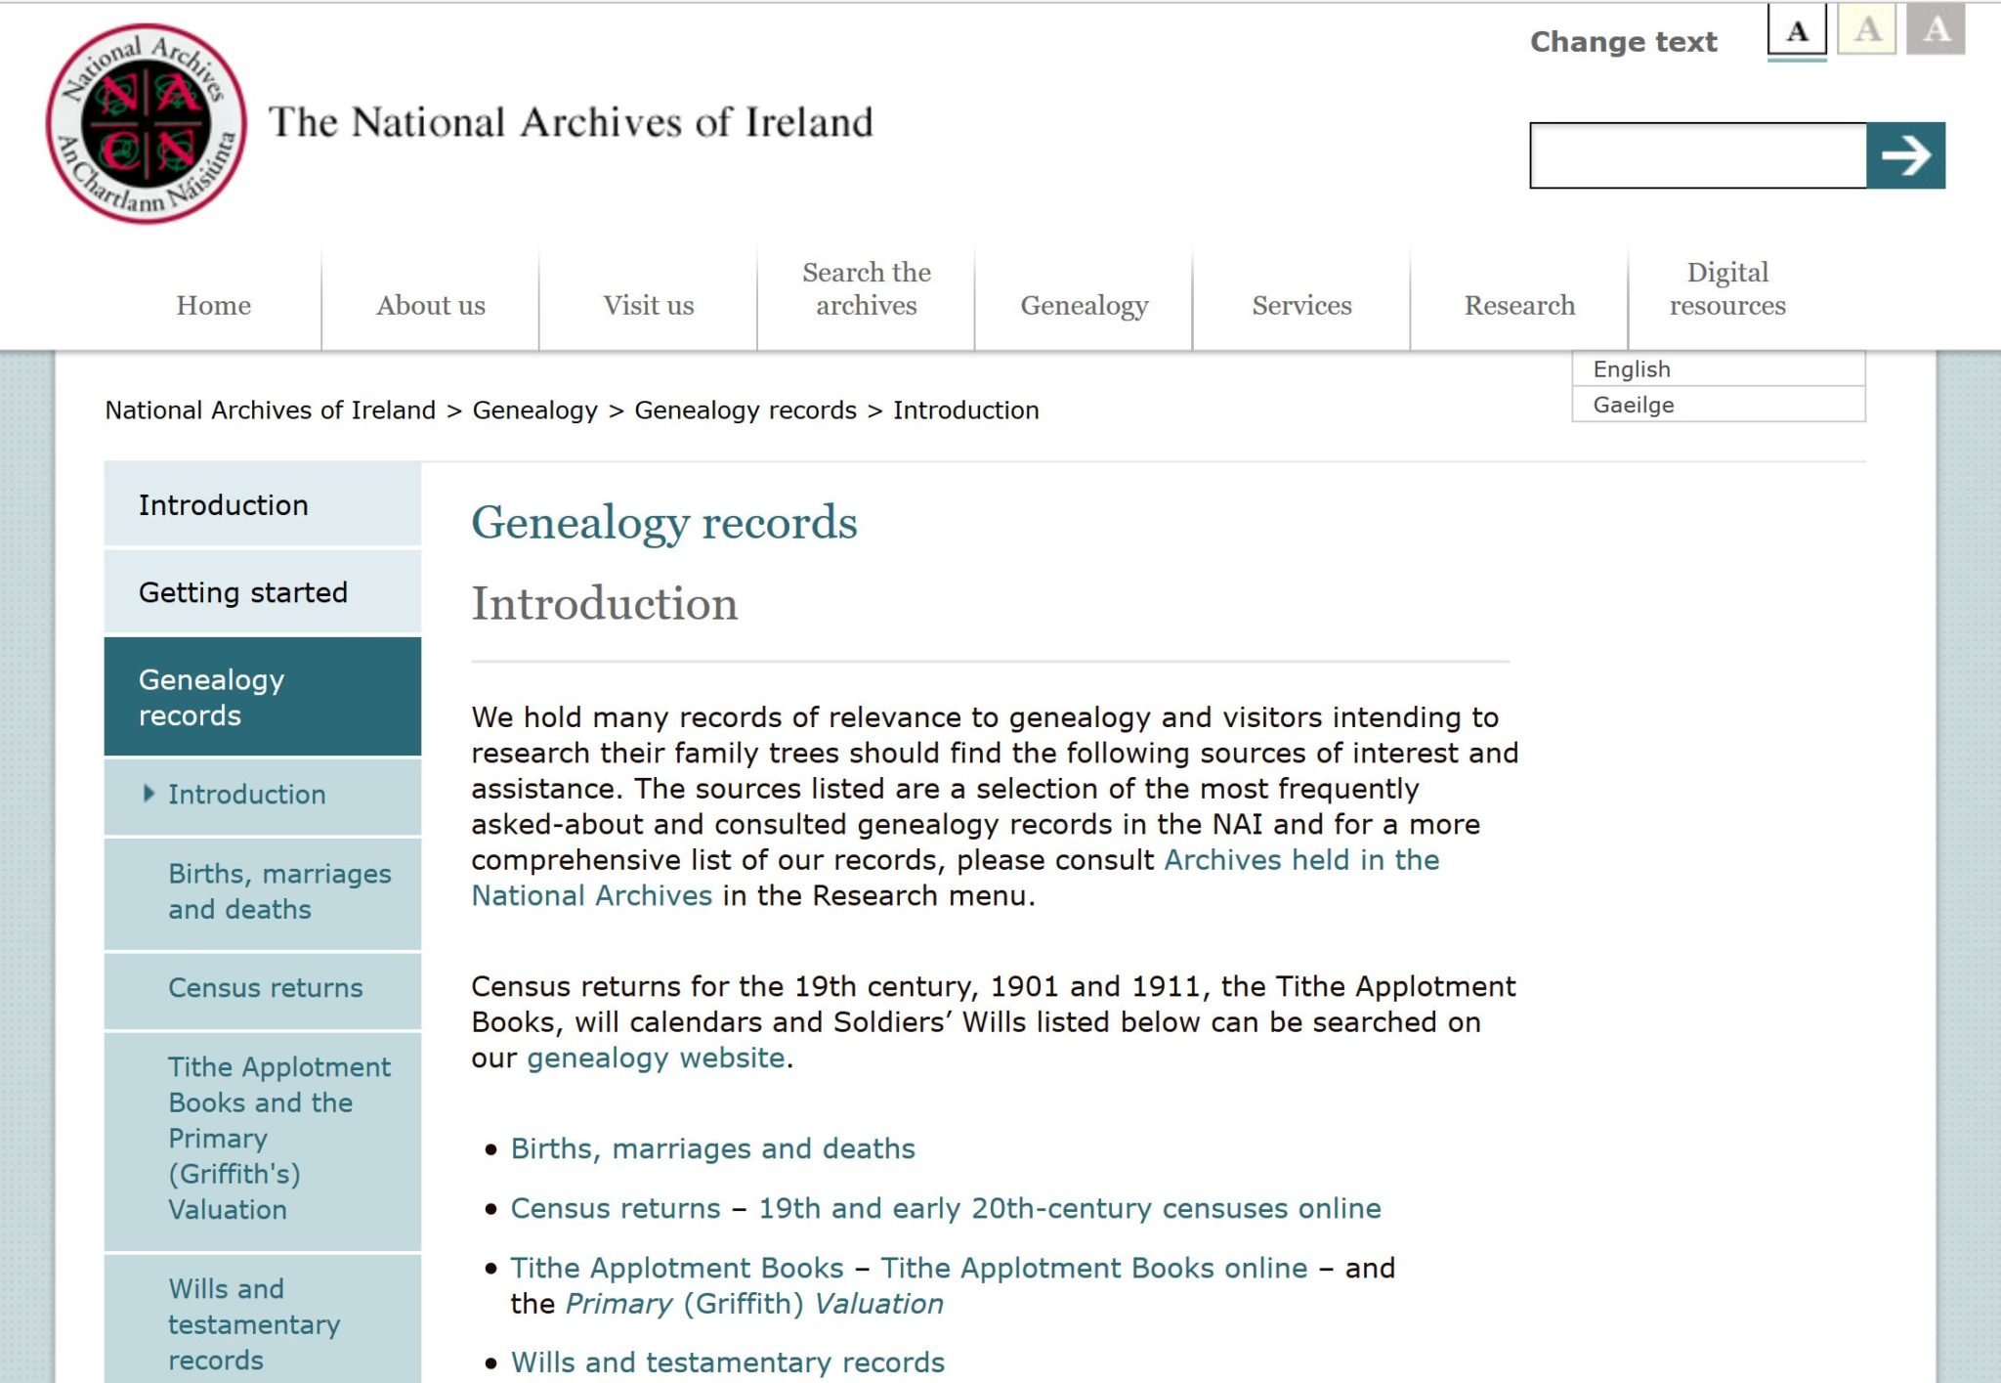Click the arrow beside sidebar Introduction sub-item
This screenshot has width=2001, height=1383.
(x=149, y=794)
